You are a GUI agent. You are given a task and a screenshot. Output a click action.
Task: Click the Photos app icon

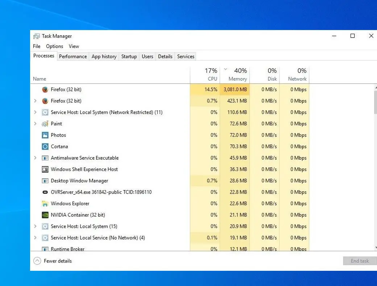pos(45,135)
